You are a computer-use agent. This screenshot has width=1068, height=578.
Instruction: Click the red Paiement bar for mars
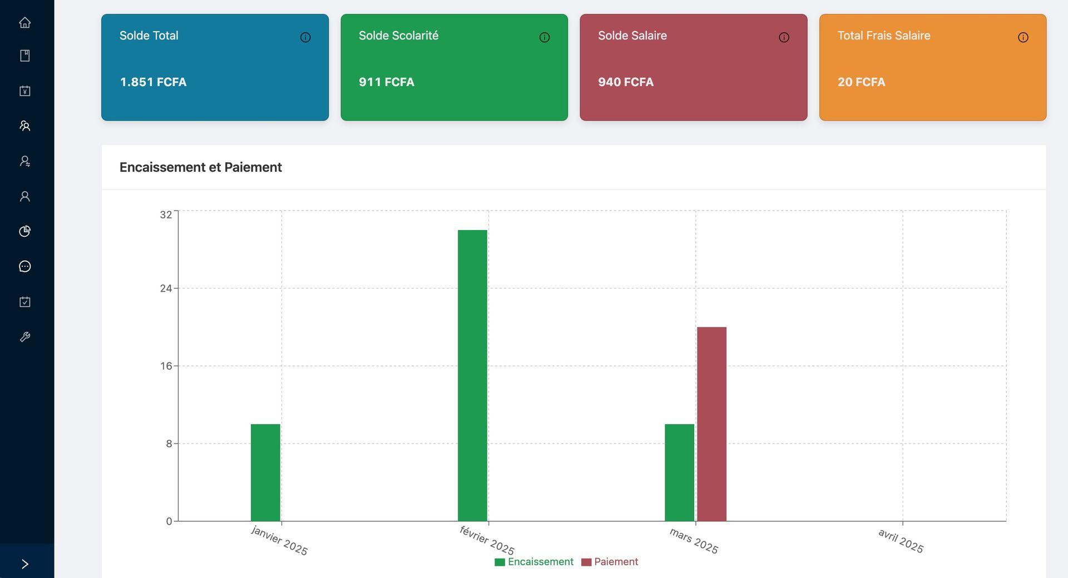pos(711,423)
